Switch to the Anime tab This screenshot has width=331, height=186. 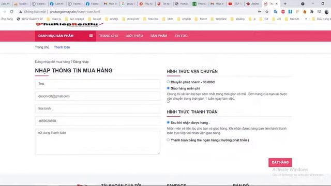coord(253,4)
